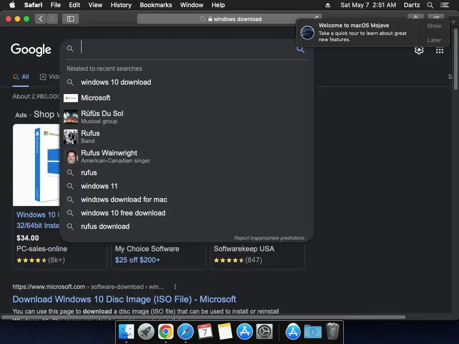Screen dimensions: 459x344
Task: Click the Dartz user name
Action: coord(411,5)
